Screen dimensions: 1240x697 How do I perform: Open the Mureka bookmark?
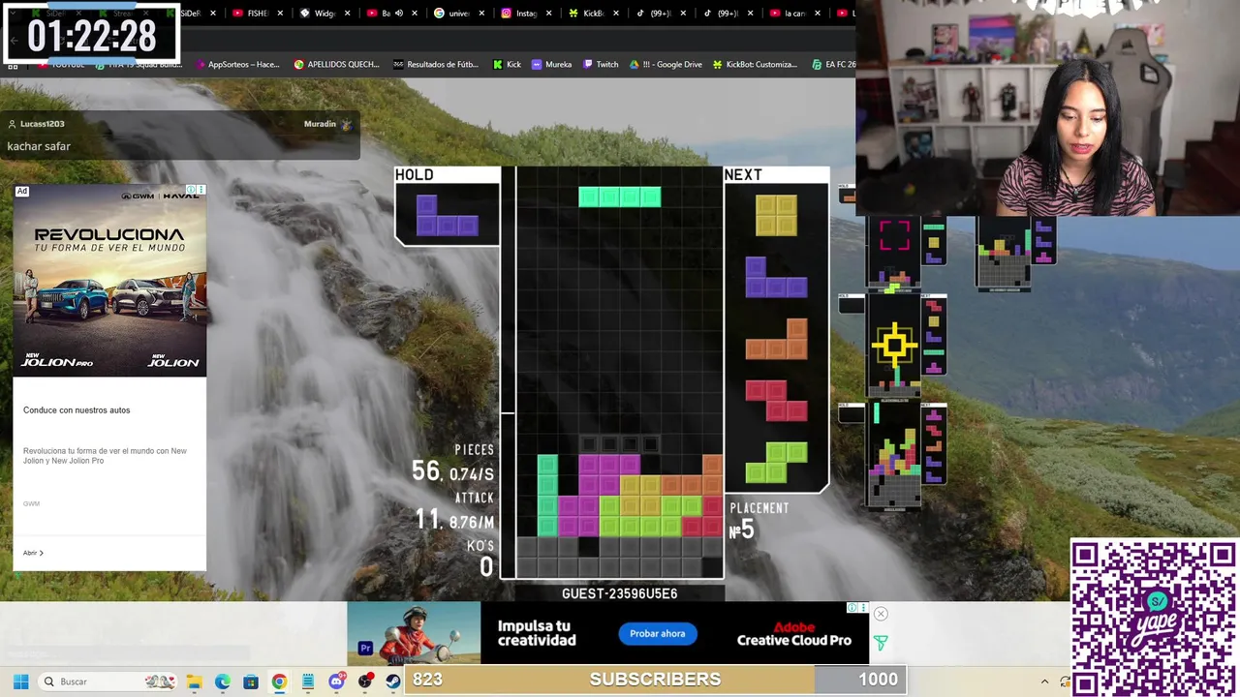(552, 64)
